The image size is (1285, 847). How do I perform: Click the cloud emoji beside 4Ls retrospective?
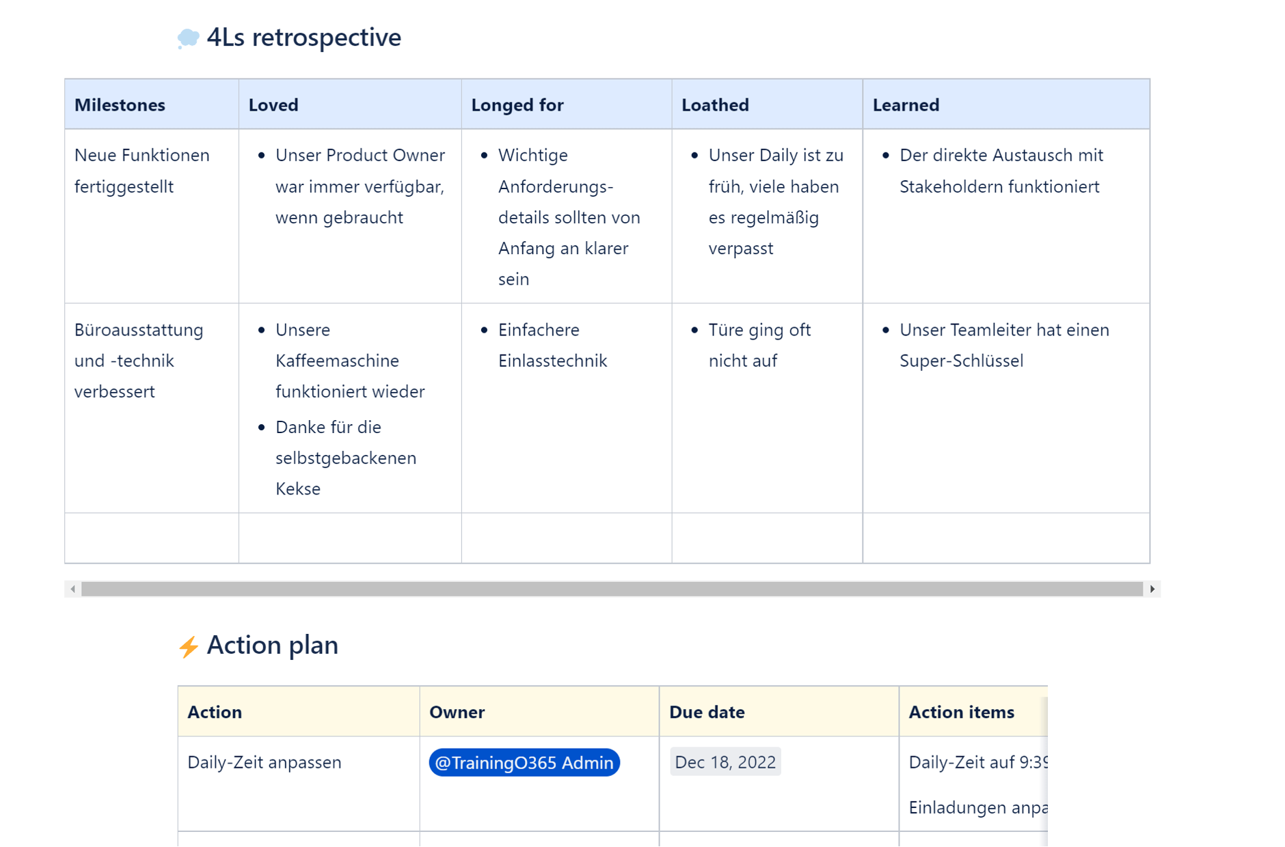pyautogui.click(x=188, y=38)
